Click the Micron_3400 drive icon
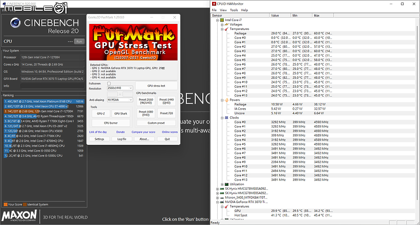 pos(222,198)
